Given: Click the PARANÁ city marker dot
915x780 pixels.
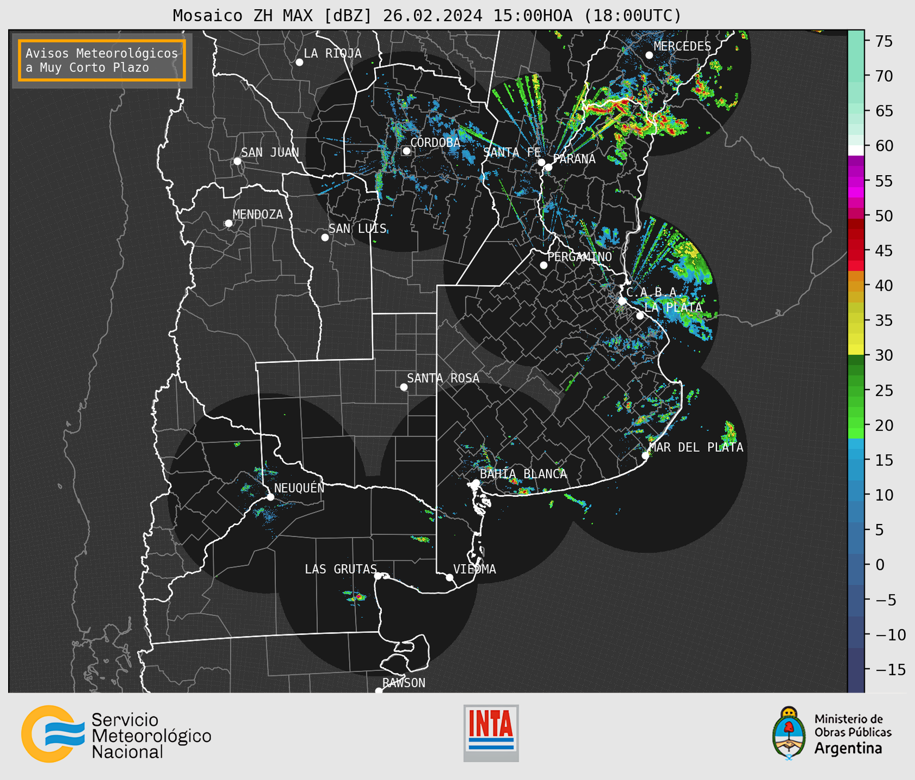Looking at the screenshot, I should click(x=548, y=167).
